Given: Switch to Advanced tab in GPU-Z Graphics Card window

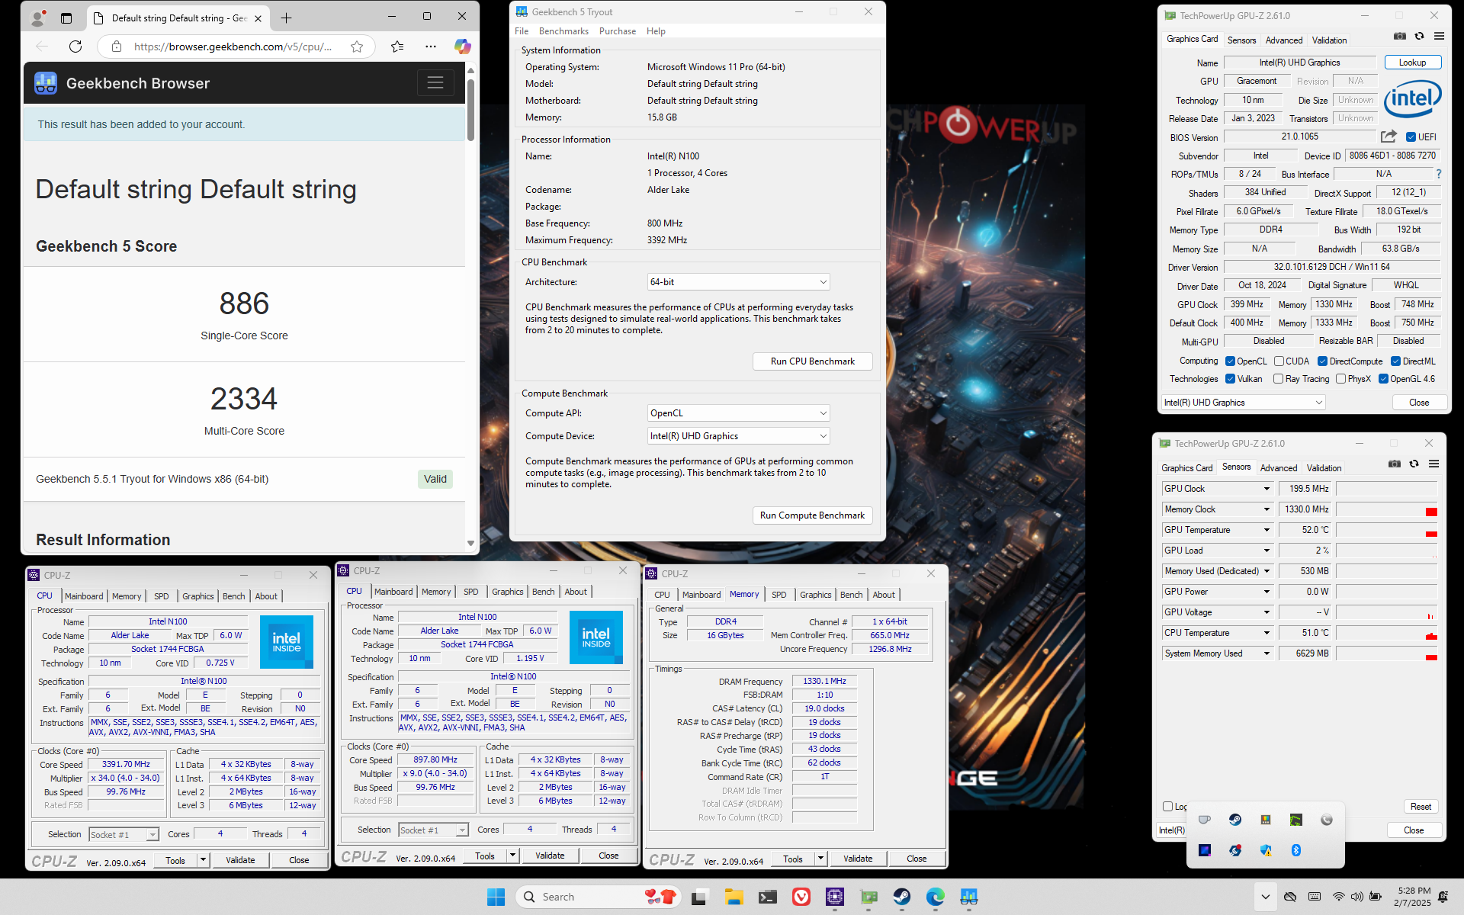Looking at the screenshot, I should coord(1284,40).
